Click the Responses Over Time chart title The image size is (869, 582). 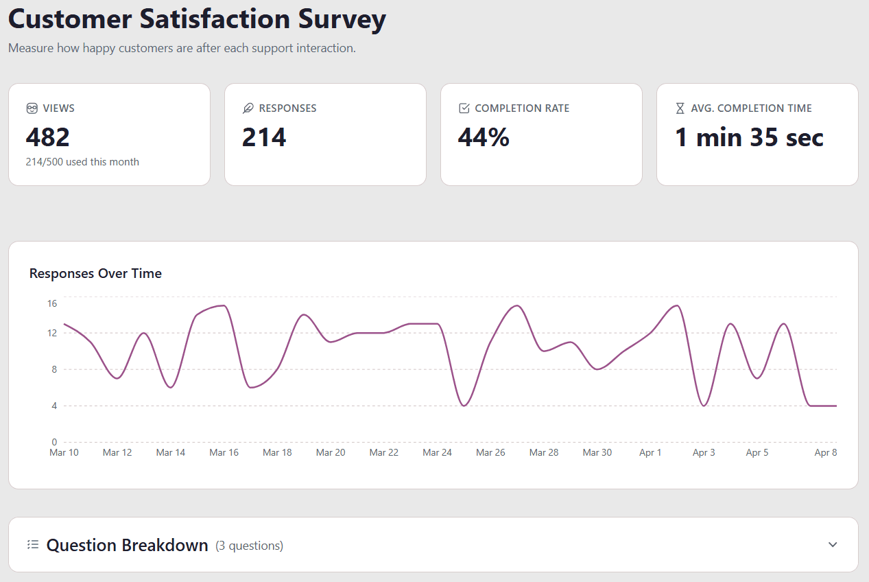(95, 273)
